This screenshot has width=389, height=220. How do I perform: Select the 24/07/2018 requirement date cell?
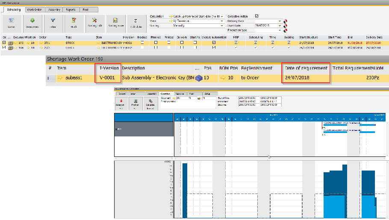[x=297, y=78]
